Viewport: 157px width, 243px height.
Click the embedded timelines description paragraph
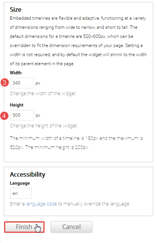[78, 41]
